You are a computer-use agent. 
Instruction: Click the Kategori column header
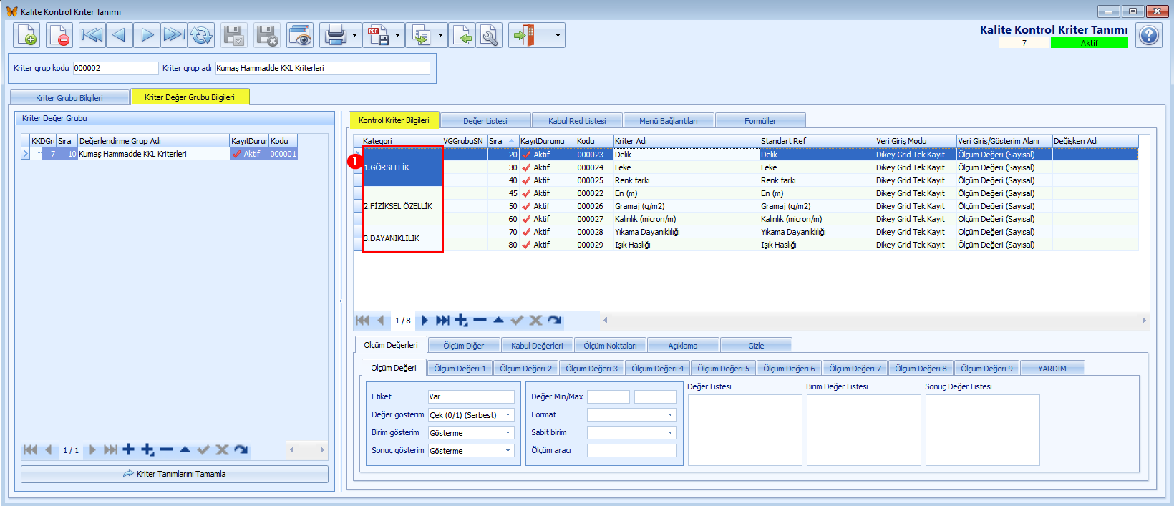point(402,141)
